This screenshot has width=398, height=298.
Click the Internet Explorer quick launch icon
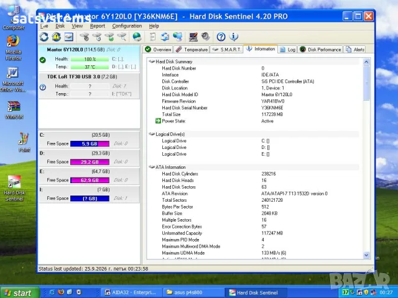click(x=52, y=292)
